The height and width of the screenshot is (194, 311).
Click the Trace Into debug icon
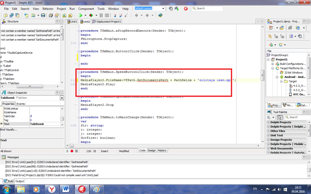click(115, 15)
